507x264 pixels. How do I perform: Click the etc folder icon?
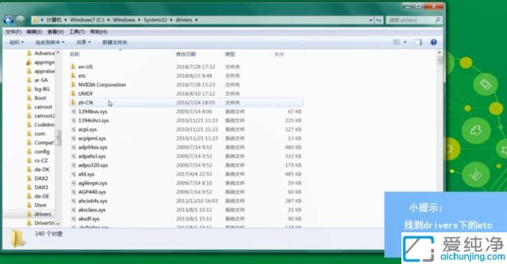[73, 76]
